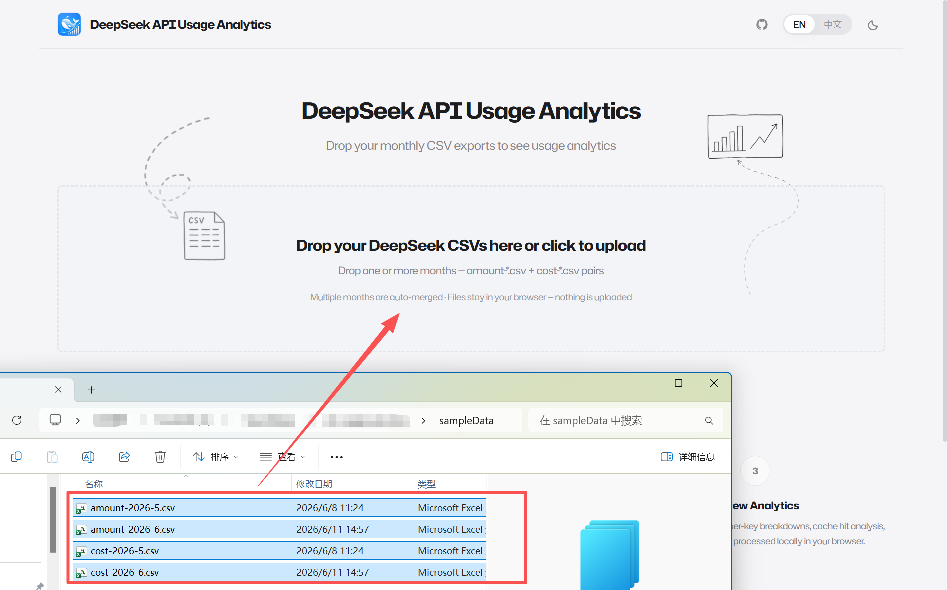This screenshot has height=590, width=947.
Task: Click the Explorer navigation pane scrollbar
Action: [x=53, y=519]
